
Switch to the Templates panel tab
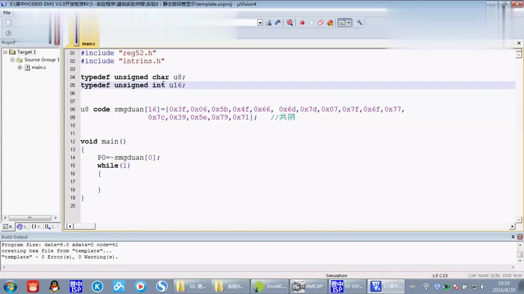(x=50, y=227)
